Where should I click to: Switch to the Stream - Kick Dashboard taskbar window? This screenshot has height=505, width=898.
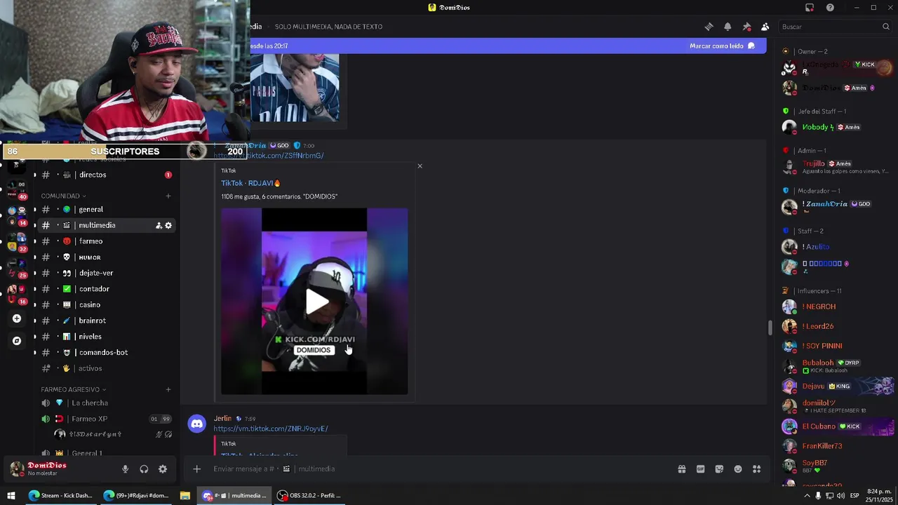(x=60, y=495)
